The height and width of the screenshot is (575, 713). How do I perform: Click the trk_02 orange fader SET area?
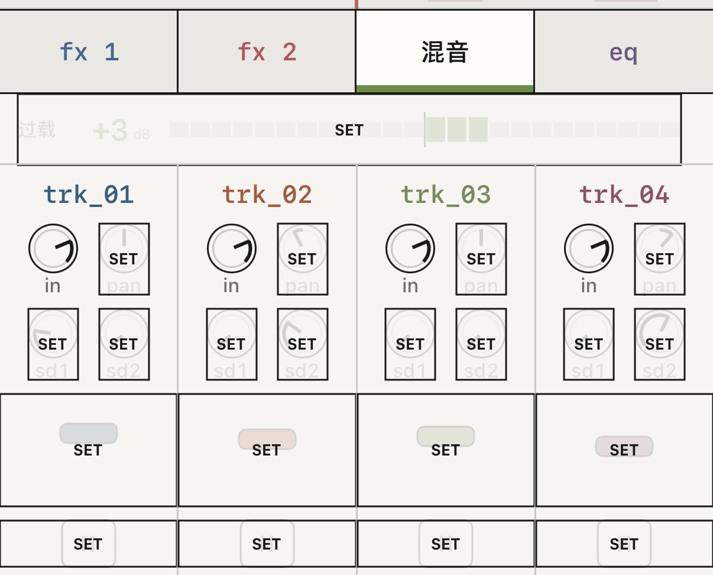(x=267, y=450)
